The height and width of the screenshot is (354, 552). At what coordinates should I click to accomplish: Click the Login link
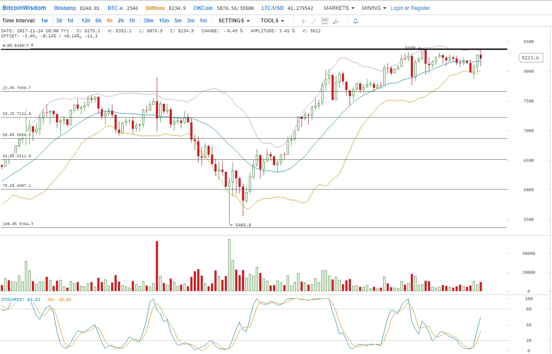pos(397,8)
